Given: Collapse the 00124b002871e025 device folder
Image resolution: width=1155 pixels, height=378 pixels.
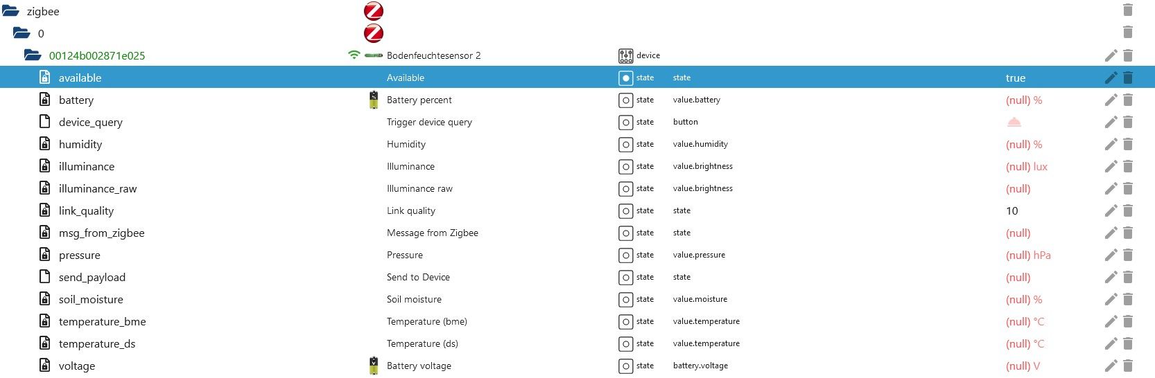Looking at the screenshot, I should [32, 55].
